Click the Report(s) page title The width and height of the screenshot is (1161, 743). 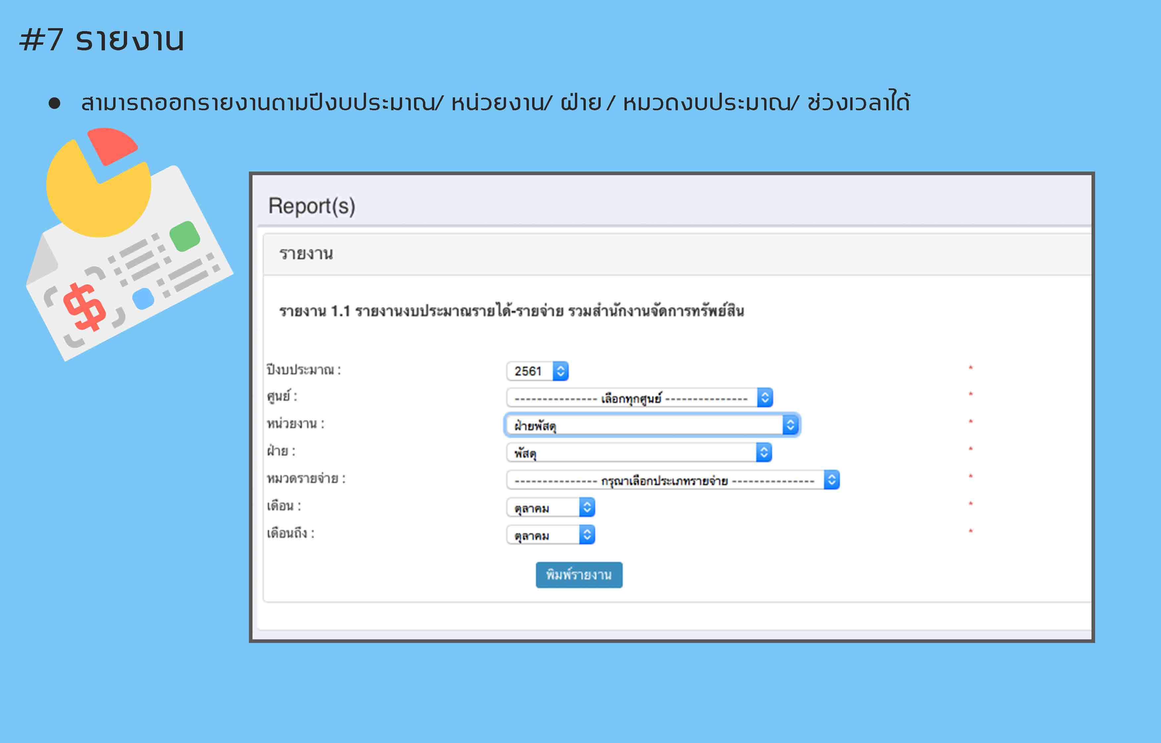click(x=311, y=206)
